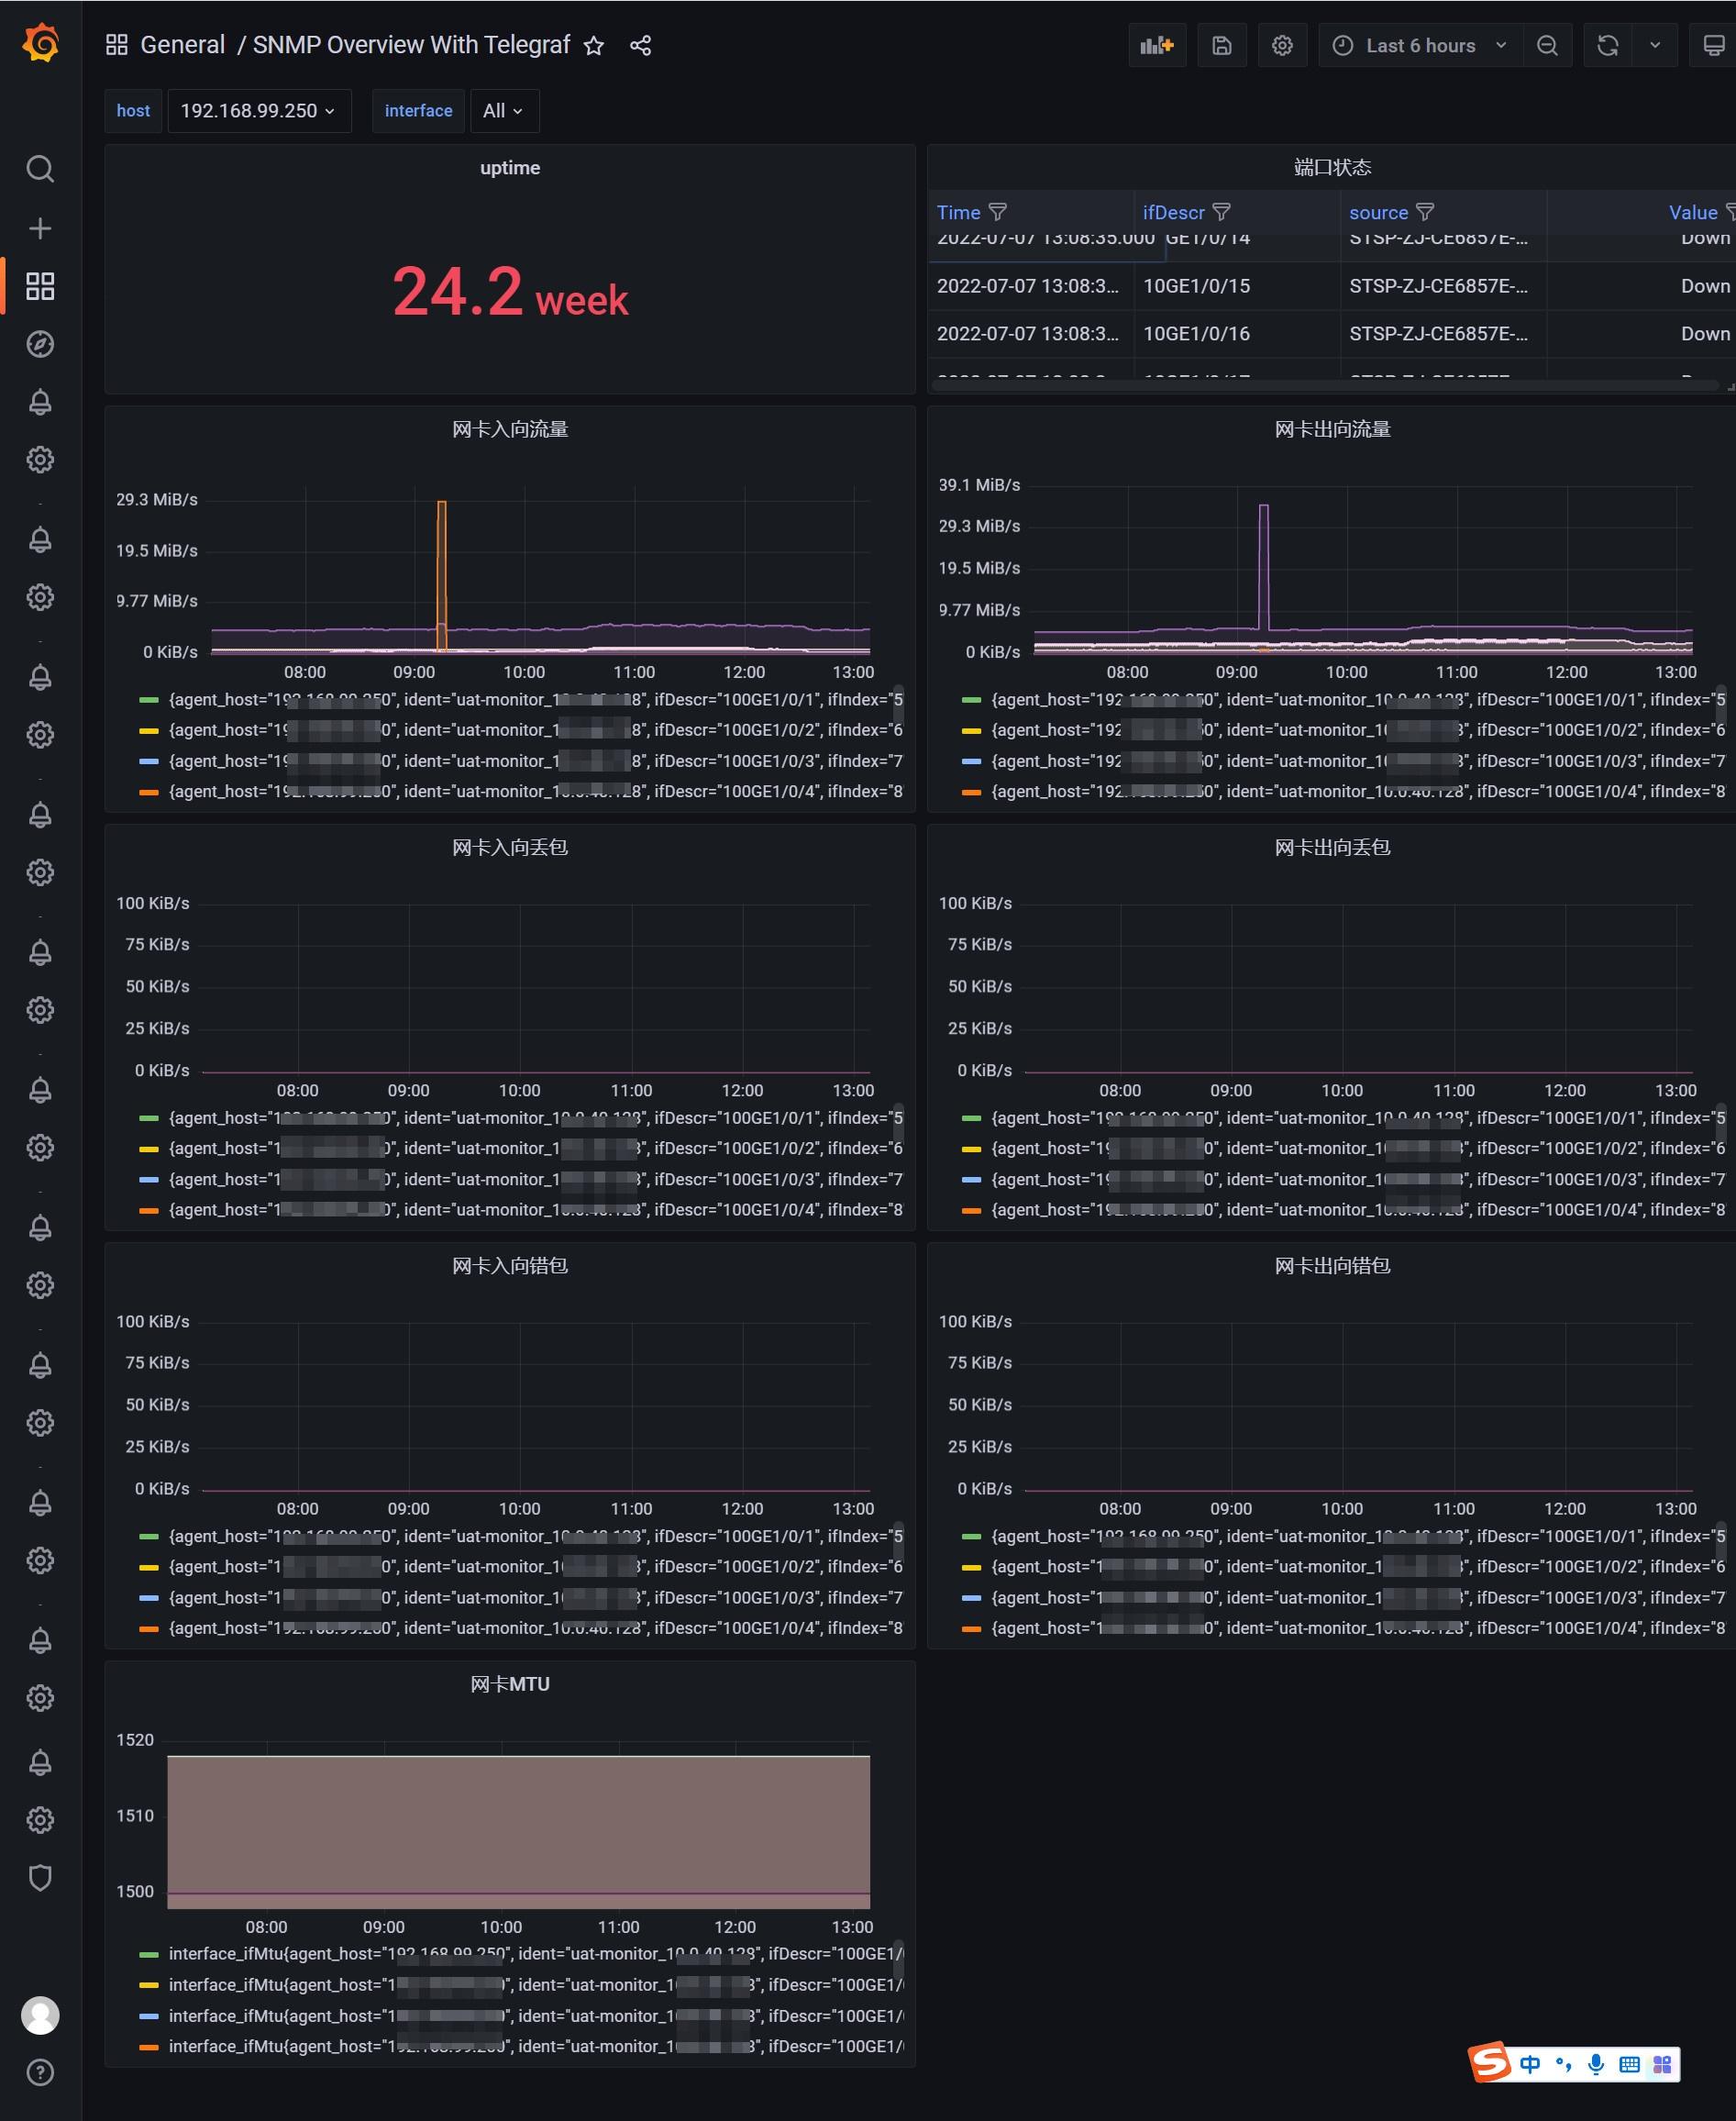Click the Add panel icon
The width and height of the screenshot is (1736, 2121).
click(1157, 45)
